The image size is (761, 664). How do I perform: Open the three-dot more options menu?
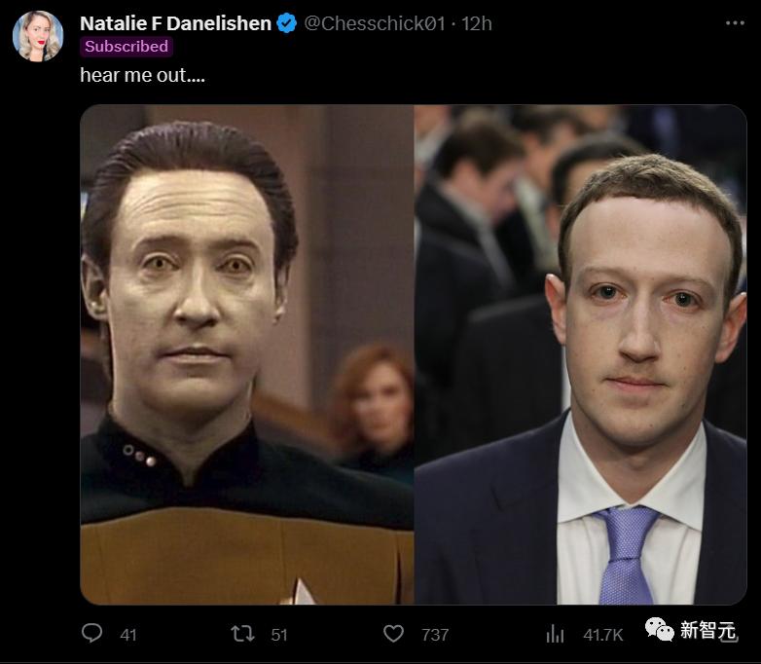[x=735, y=23]
